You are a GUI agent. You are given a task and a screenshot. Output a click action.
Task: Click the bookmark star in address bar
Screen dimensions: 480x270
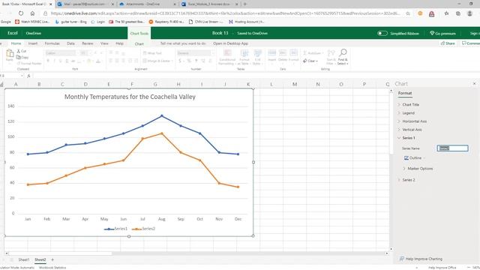coord(408,13)
